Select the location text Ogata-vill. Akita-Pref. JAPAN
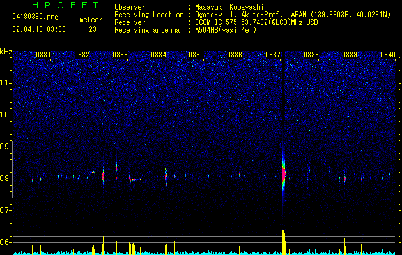 [x=251, y=15]
